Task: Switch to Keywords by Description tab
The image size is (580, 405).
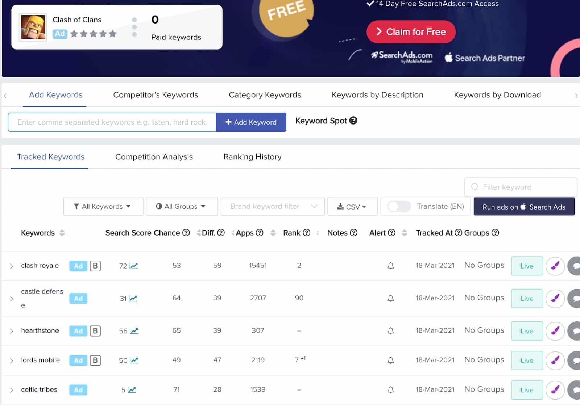Action: point(377,95)
